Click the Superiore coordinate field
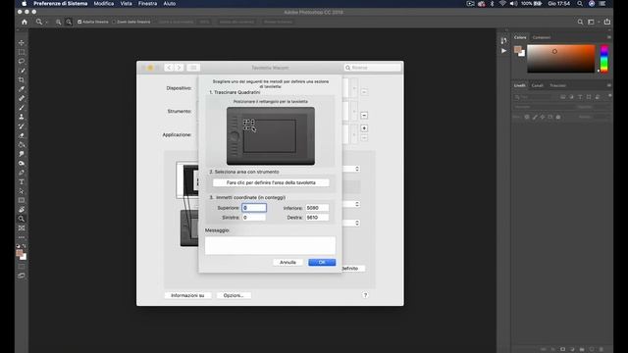The width and height of the screenshot is (628, 353). click(254, 208)
